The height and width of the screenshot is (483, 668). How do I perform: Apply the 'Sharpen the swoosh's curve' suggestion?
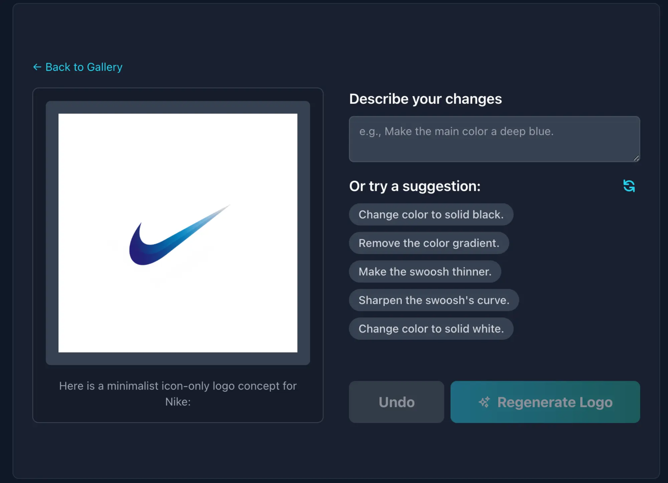click(434, 300)
